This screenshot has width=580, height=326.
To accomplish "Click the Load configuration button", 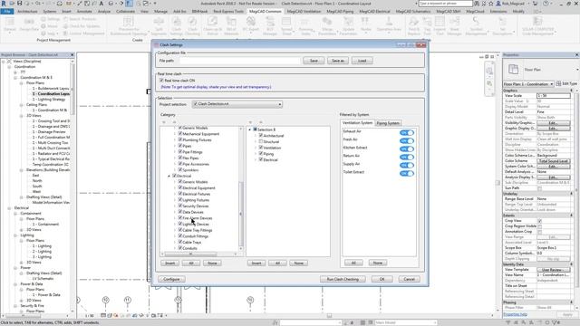I will point(362,61).
